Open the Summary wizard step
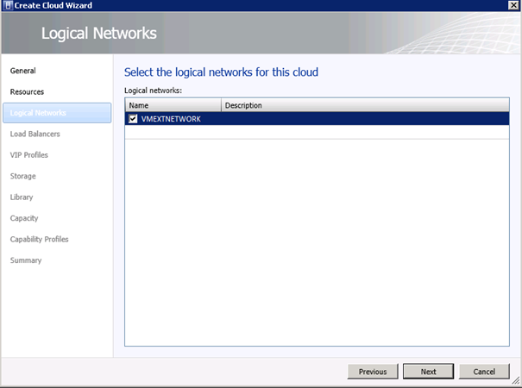 (26, 260)
